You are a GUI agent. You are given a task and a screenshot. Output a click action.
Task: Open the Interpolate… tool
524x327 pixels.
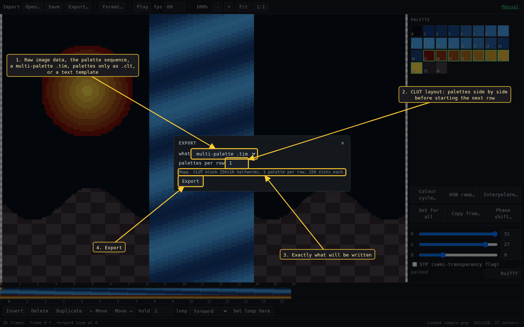(x=501, y=195)
